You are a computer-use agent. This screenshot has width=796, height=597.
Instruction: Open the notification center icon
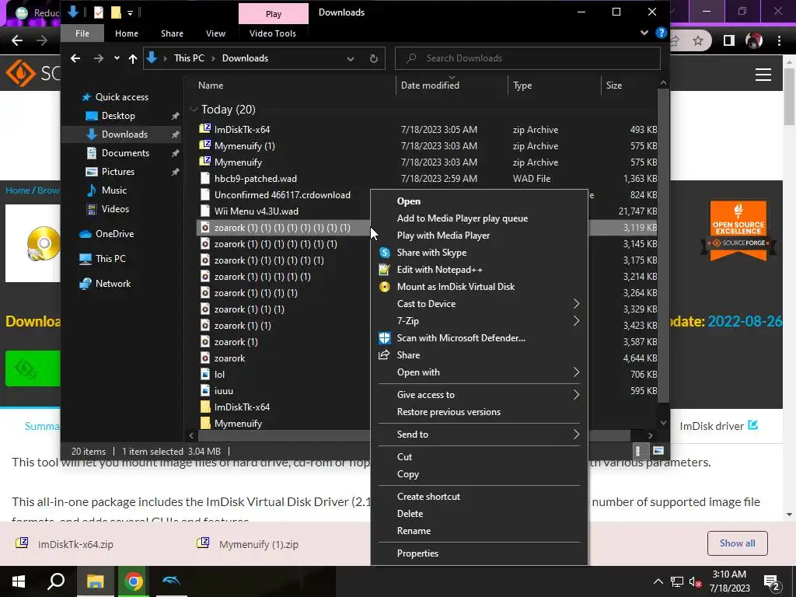[x=772, y=581]
